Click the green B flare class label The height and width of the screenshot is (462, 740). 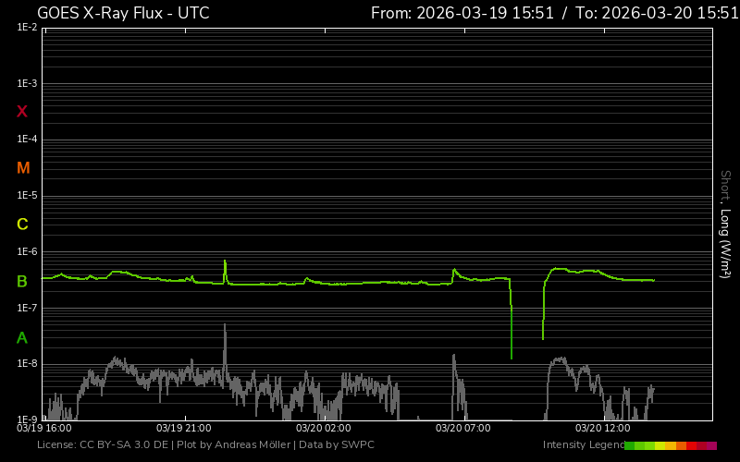tap(22, 281)
